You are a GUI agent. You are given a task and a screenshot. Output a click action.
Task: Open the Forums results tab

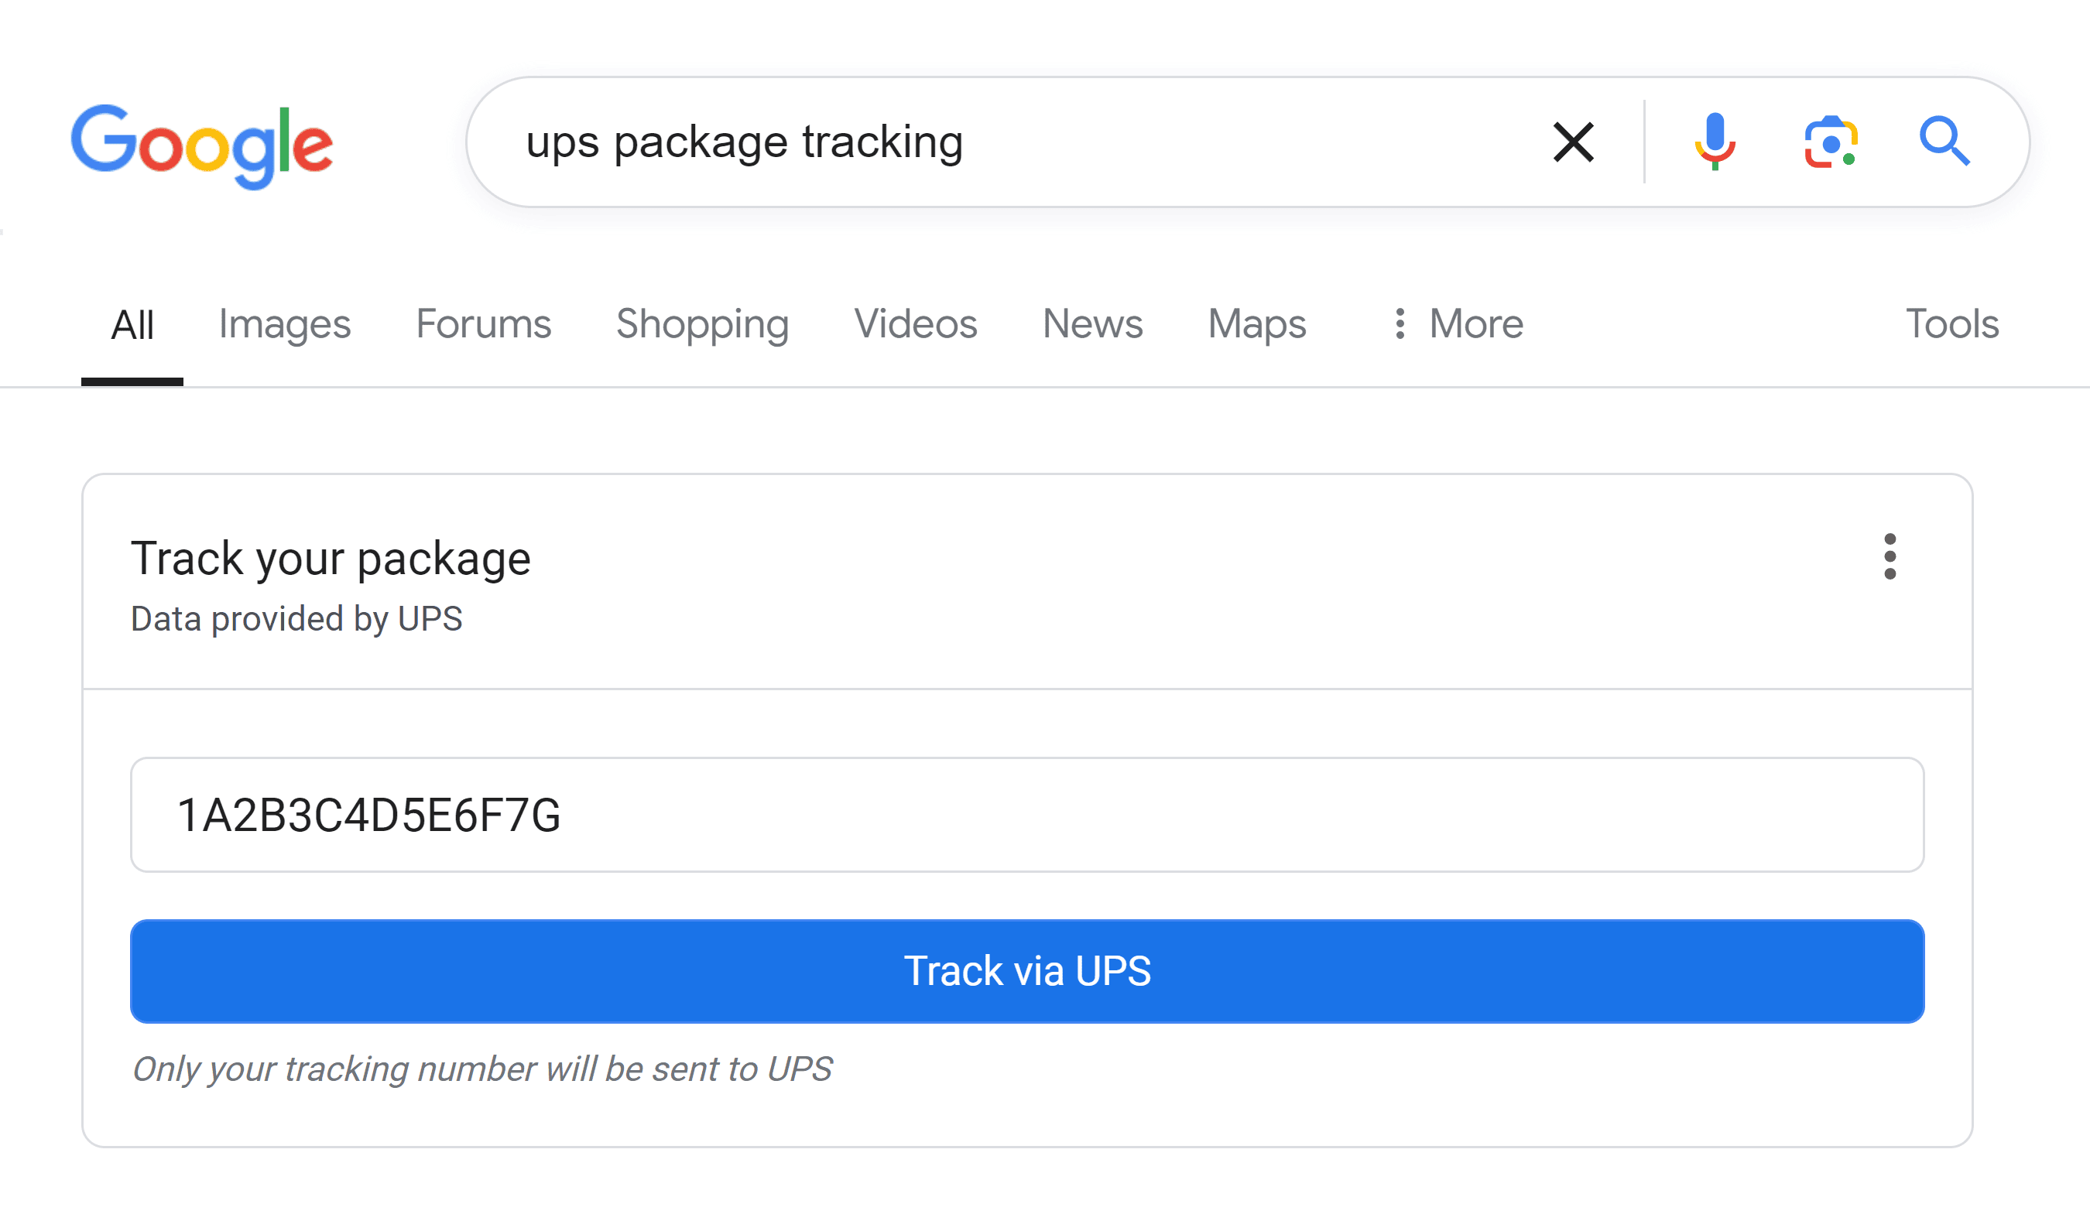pos(484,324)
